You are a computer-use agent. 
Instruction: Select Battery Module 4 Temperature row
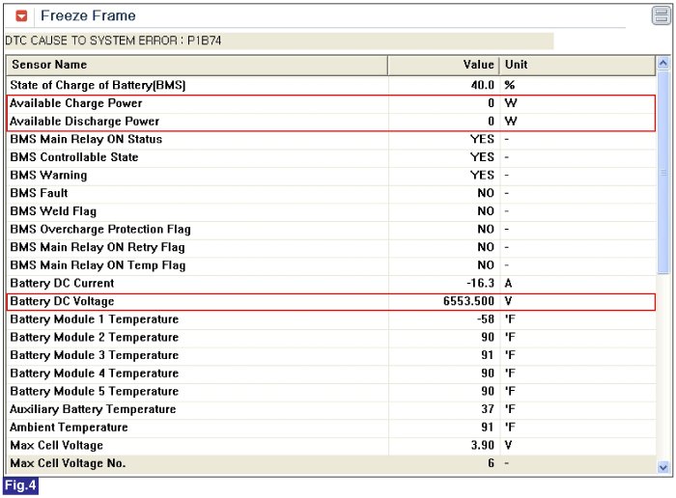[x=331, y=373]
